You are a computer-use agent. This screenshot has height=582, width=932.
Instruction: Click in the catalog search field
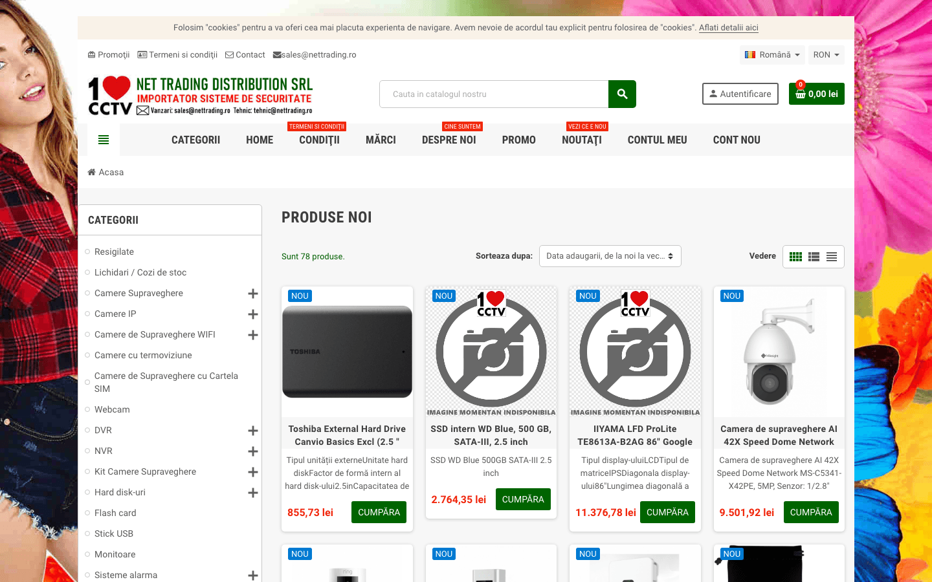pyautogui.click(x=494, y=94)
